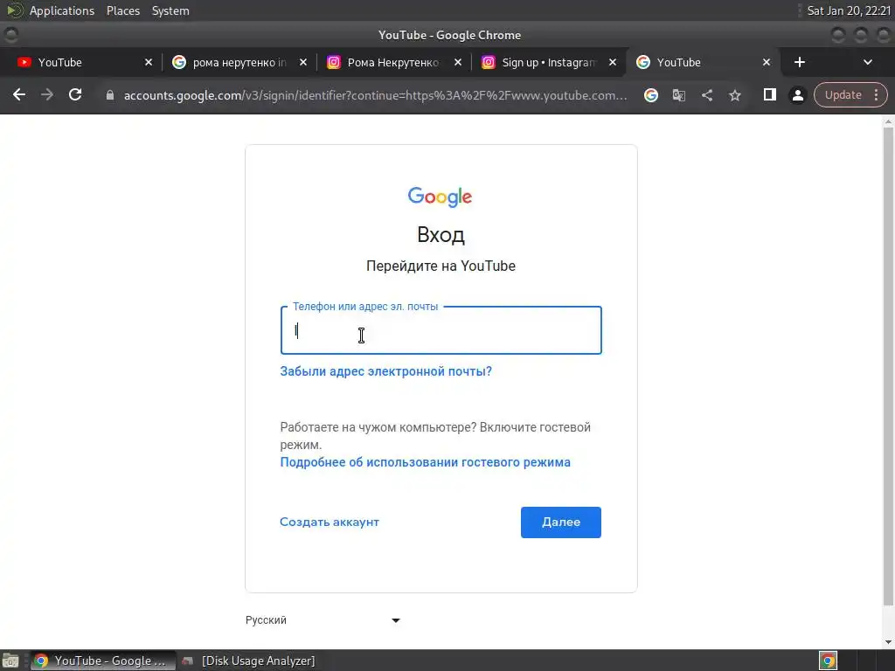The width and height of the screenshot is (895, 671).
Task: Click the Update button in Chrome
Action: [x=843, y=94]
